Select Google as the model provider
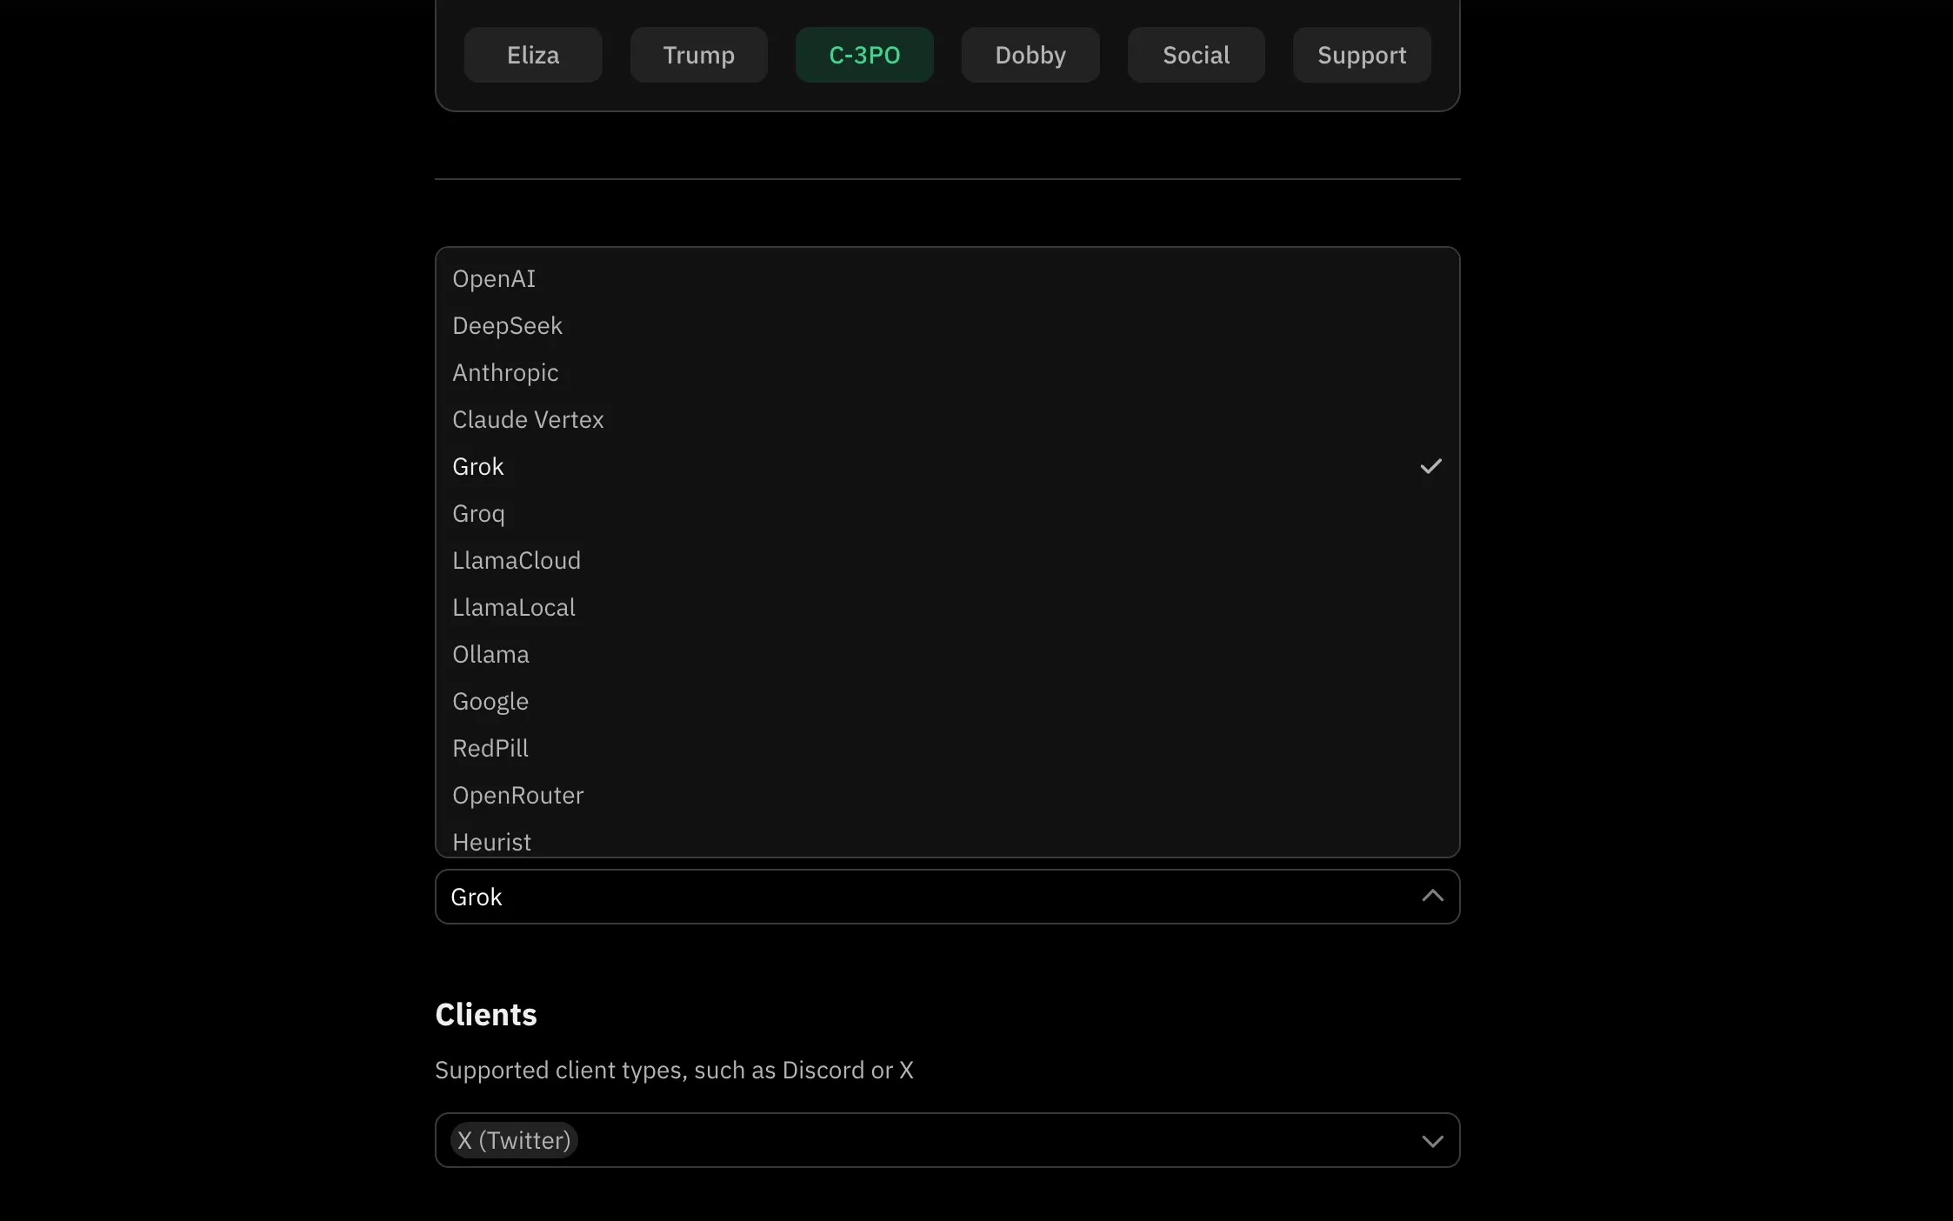 coord(490,701)
